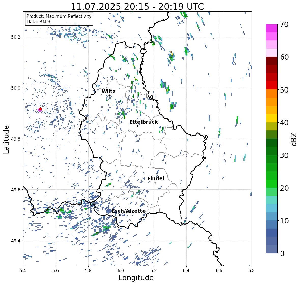
Task: Click the 20 colorbar tick value
Action: tap(284, 188)
